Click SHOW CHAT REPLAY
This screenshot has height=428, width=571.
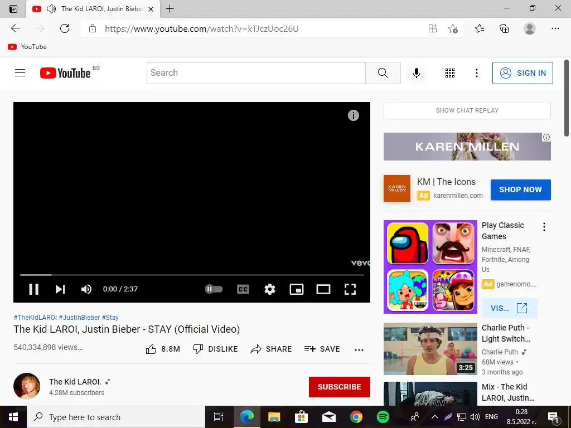tap(467, 110)
